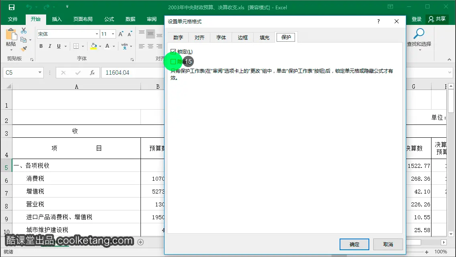
Task: Click the Select All corner triangle
Action: tap(8, 86)
